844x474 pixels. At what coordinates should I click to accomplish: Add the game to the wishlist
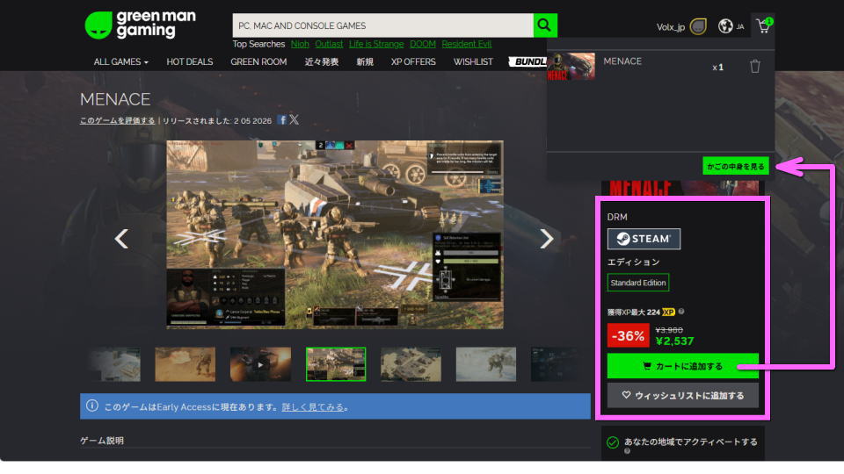click(682, 395)
